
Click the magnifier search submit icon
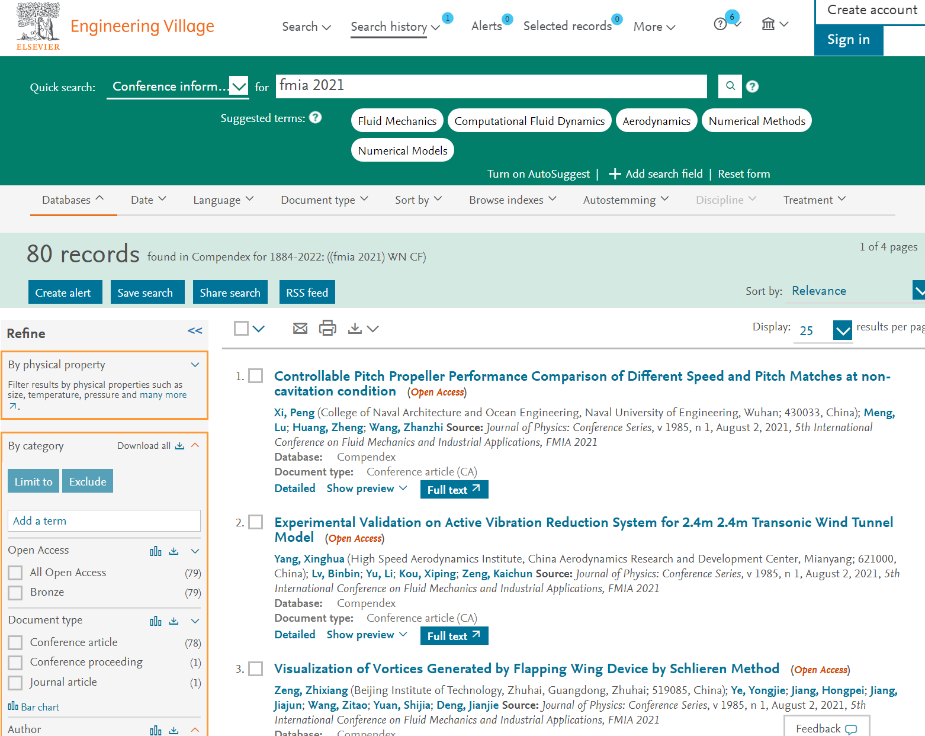pyautogui.click(x=730, y=86)
